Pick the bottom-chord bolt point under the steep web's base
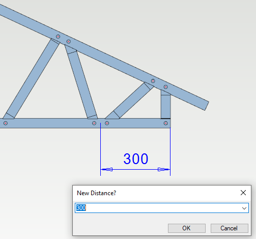256x239 pixels. (94, 123)
